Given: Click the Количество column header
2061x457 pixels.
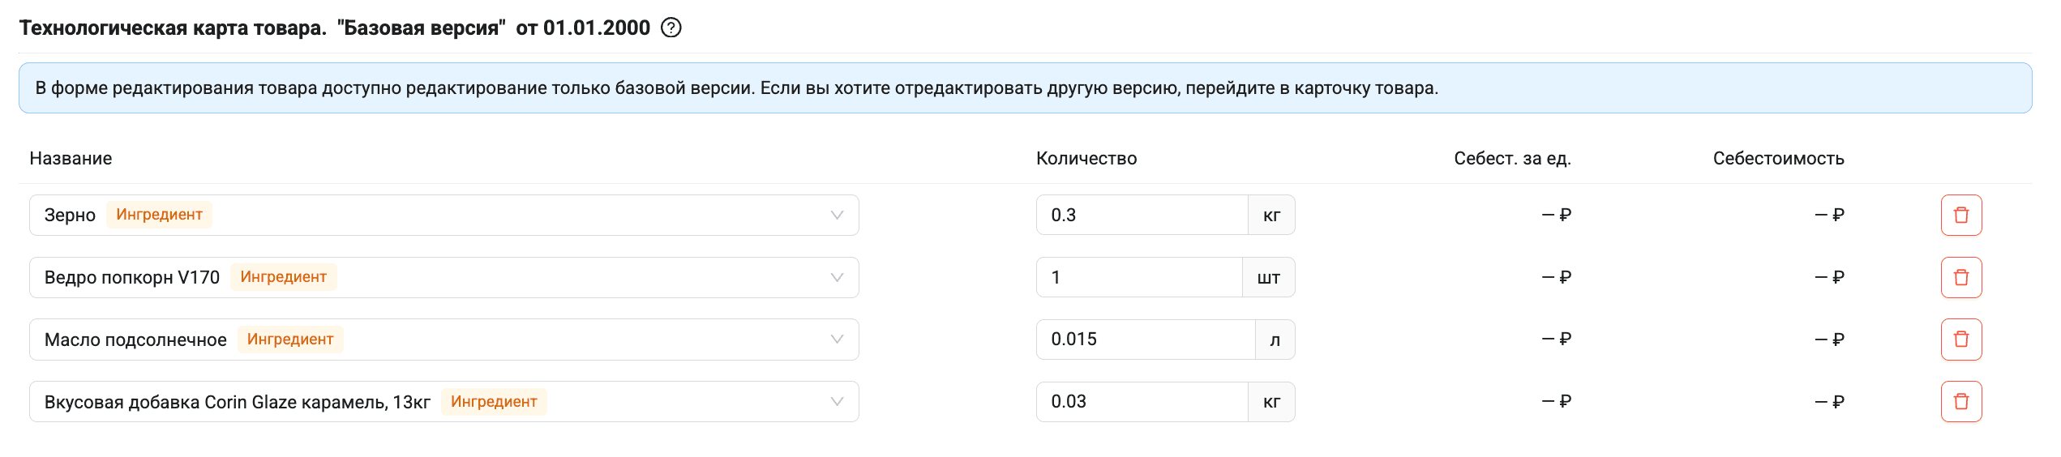Looking at the screenshot, I should tap(1086, 158).
